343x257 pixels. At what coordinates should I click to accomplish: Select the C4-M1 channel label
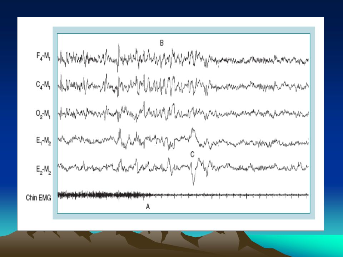[x=43, y=85]
